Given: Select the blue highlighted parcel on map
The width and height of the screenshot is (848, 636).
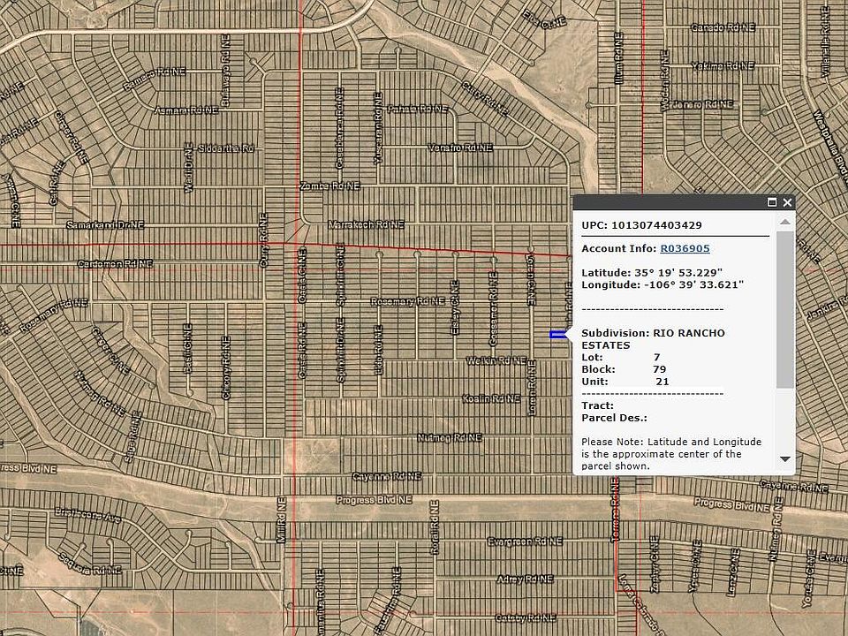Looking at the screenshot, I should click(x=558, y=335).
